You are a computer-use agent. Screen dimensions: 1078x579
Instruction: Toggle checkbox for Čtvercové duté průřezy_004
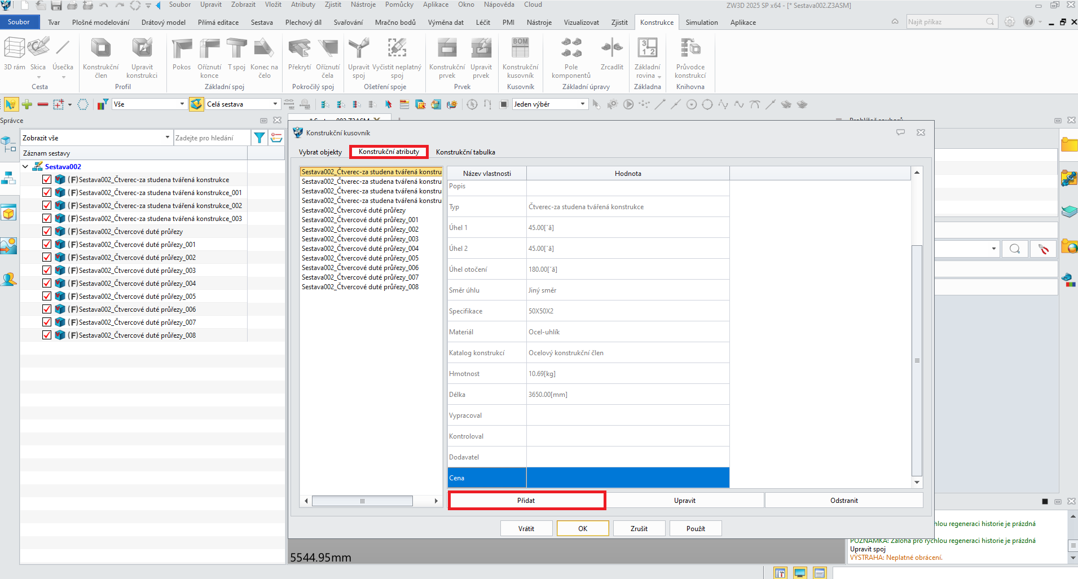[x=47, y=284]
